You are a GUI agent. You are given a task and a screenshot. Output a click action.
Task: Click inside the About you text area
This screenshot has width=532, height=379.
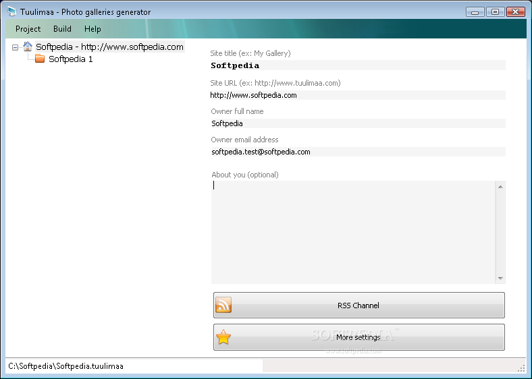[x=353, y=232]
